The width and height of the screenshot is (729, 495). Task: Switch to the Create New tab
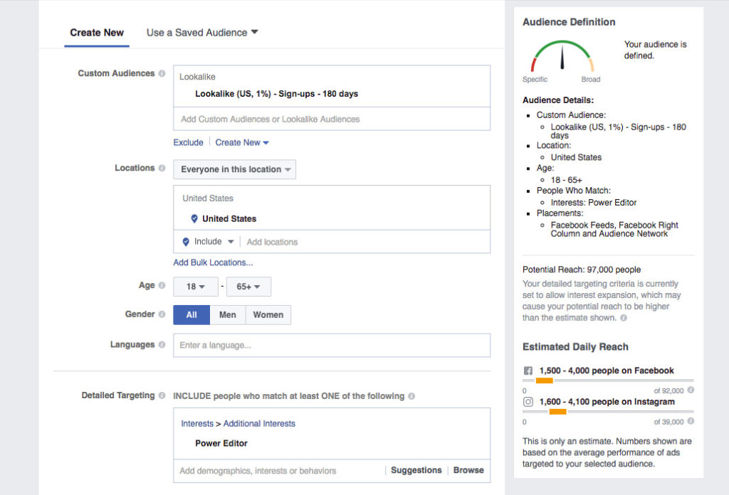click(x=97, y=33)
